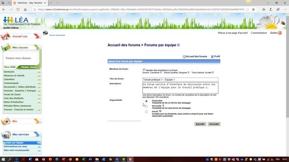Remove member Turla-Vadnais, Krystel via trash icon

pos(213,72)
